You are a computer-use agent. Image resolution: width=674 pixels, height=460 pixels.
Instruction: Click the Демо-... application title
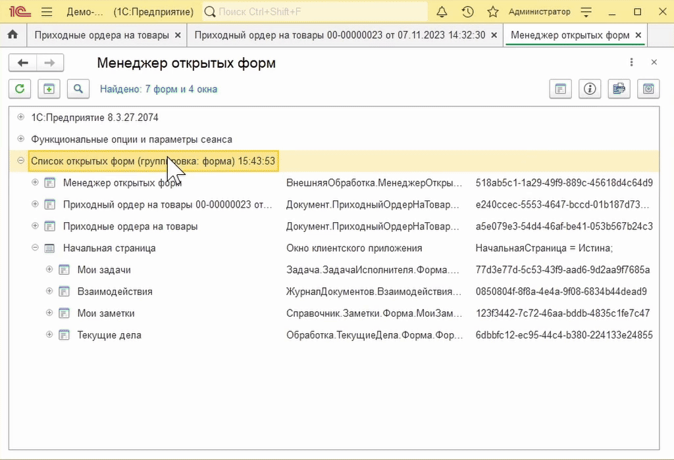click(85, 12)
